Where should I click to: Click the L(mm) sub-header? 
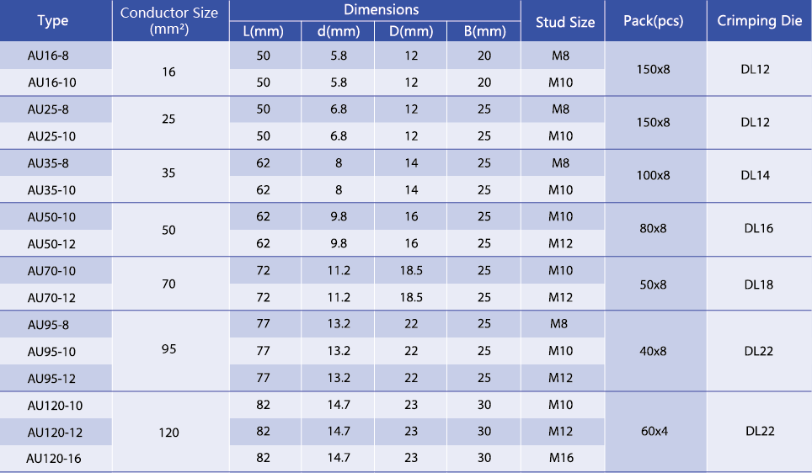point(264,31)
